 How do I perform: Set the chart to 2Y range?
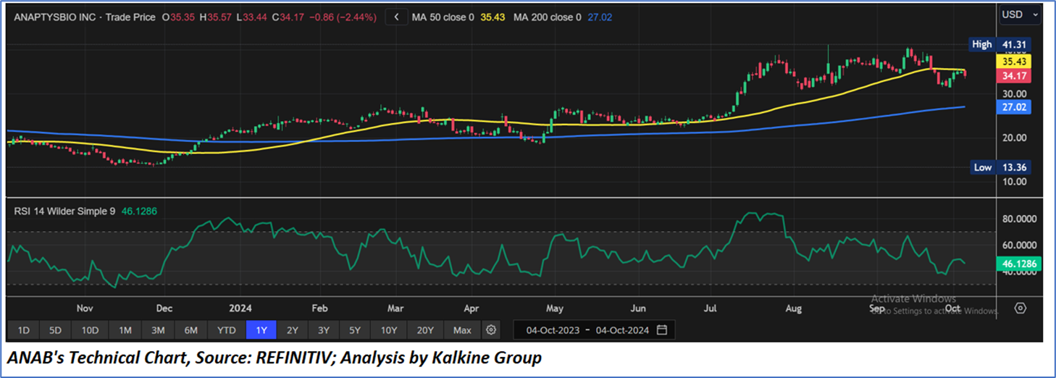click(292, 330)
